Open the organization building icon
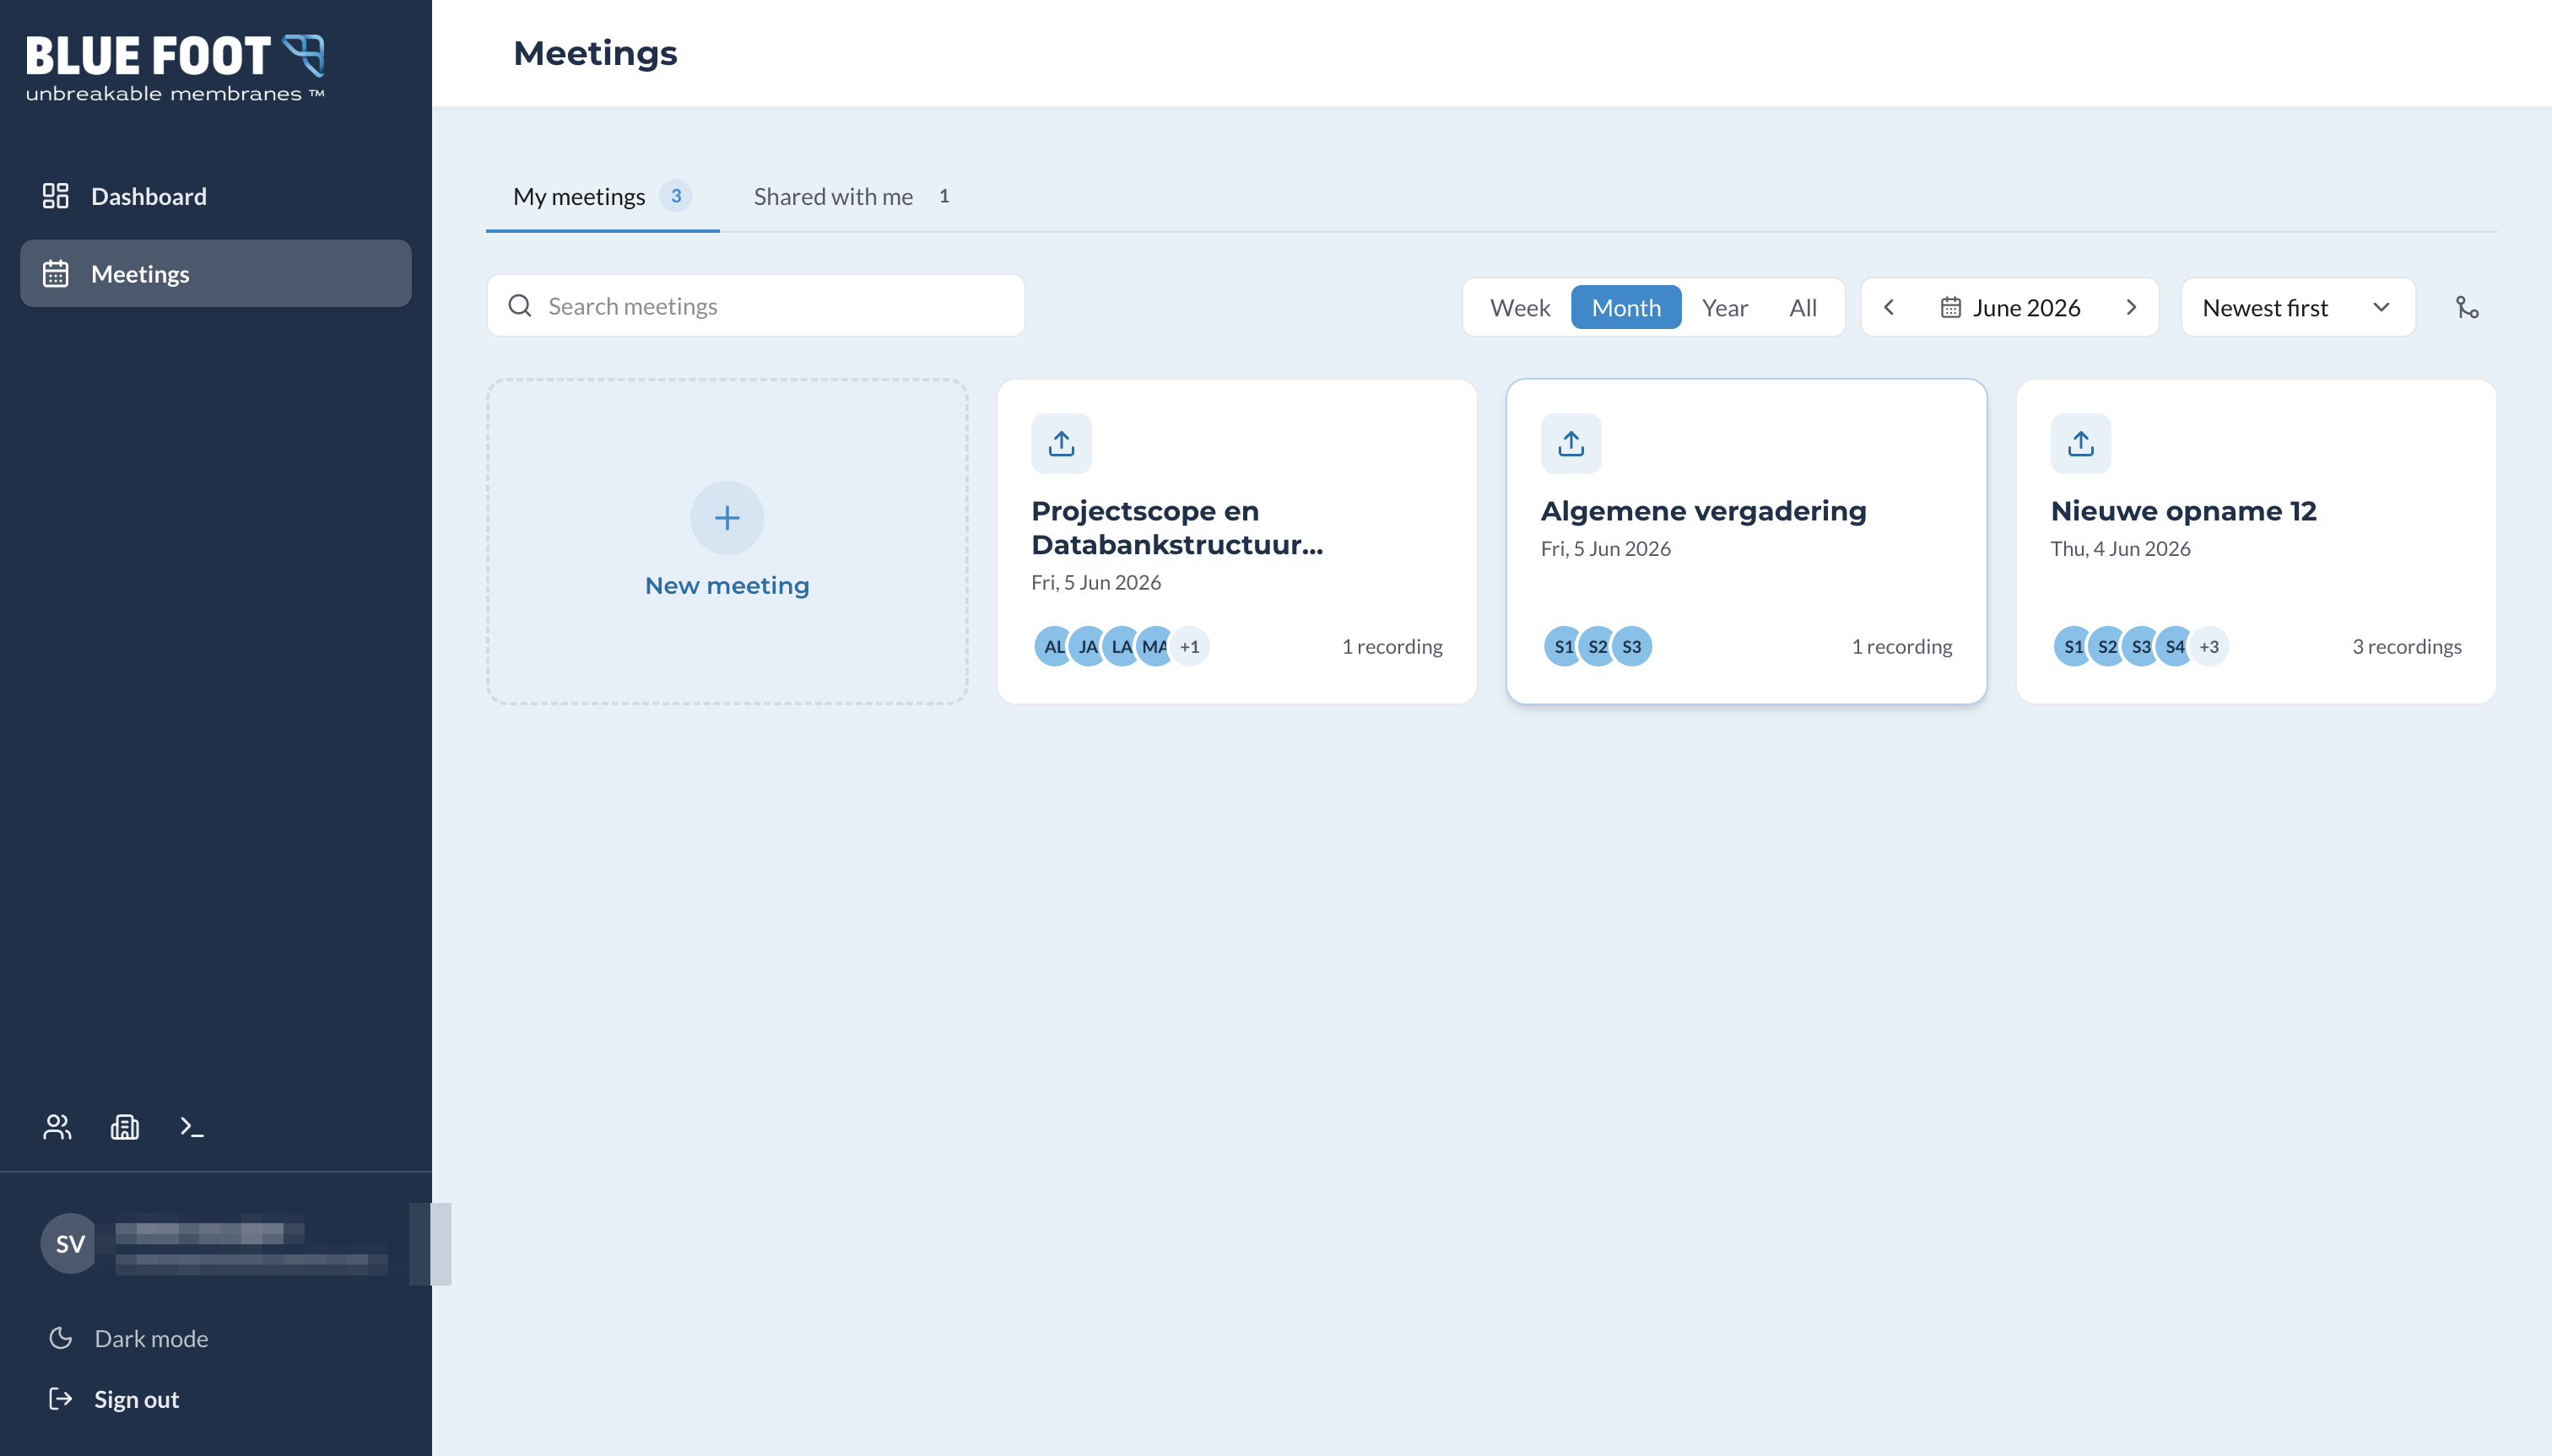The image size is (2552, 1456). coord(124,1127)
